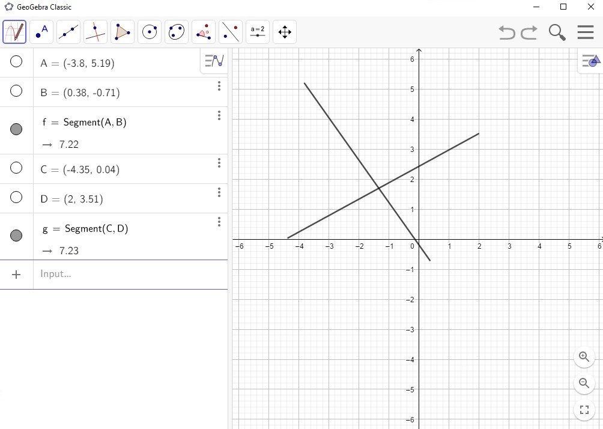Open the options menu for segment g
Viewport: 603px width, 429px height.
pyautogui.click(x=219, y=222)
